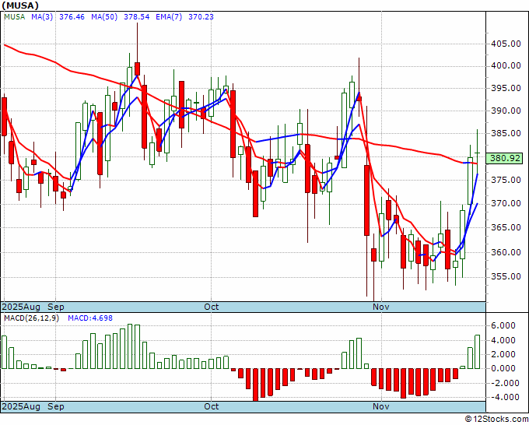529x425 pixels.
Task: Click the 400.00 price axis label
Action: pos(506,65)
